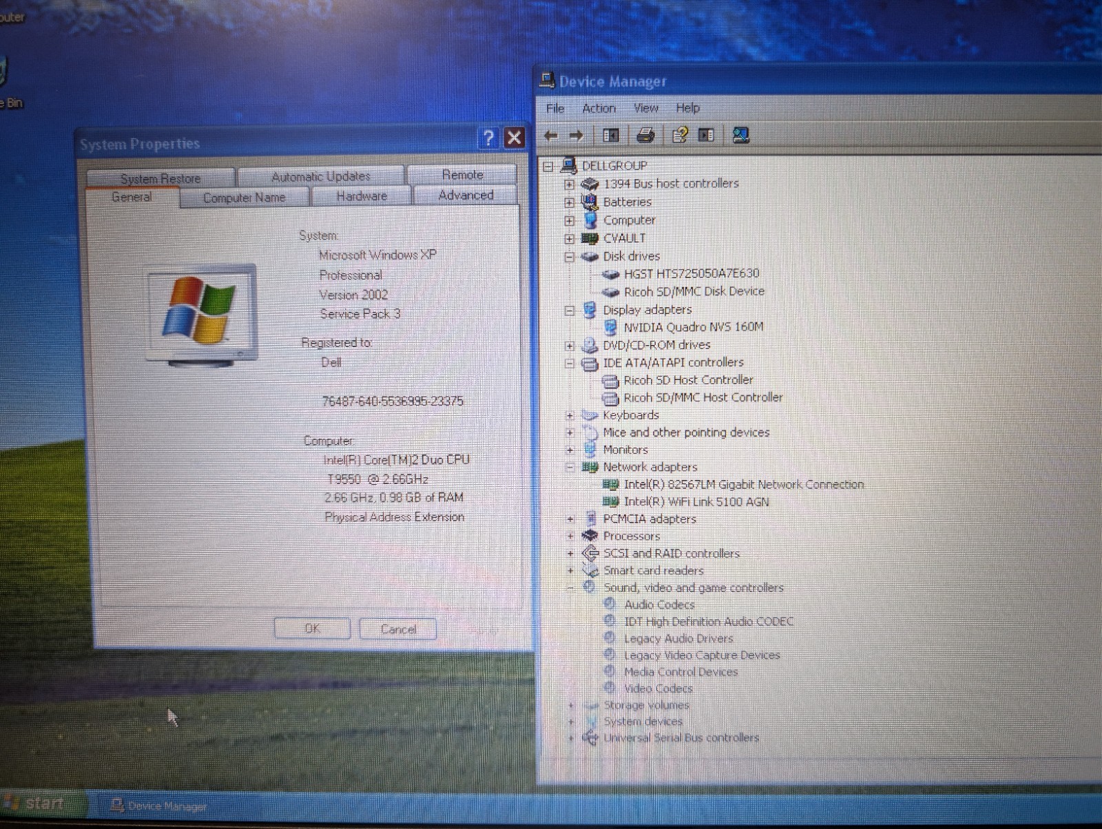Open the Action menu
The width and height of the screenshot is (1102, 829).
(599, 108)
